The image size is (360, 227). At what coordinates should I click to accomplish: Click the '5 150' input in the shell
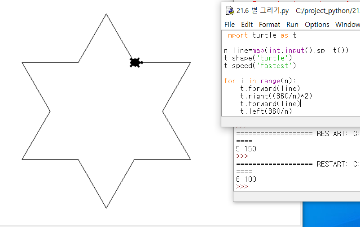246,149
